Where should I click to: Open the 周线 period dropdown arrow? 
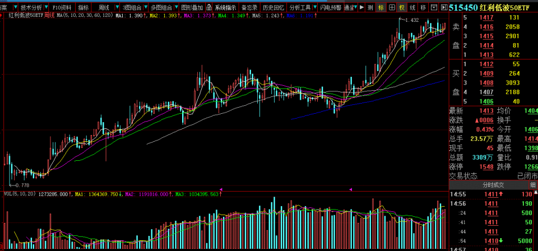tap(117, 7)
